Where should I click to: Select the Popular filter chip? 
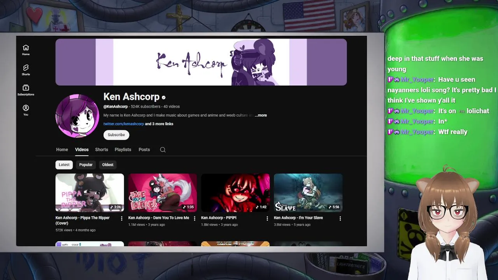point(86,164)
